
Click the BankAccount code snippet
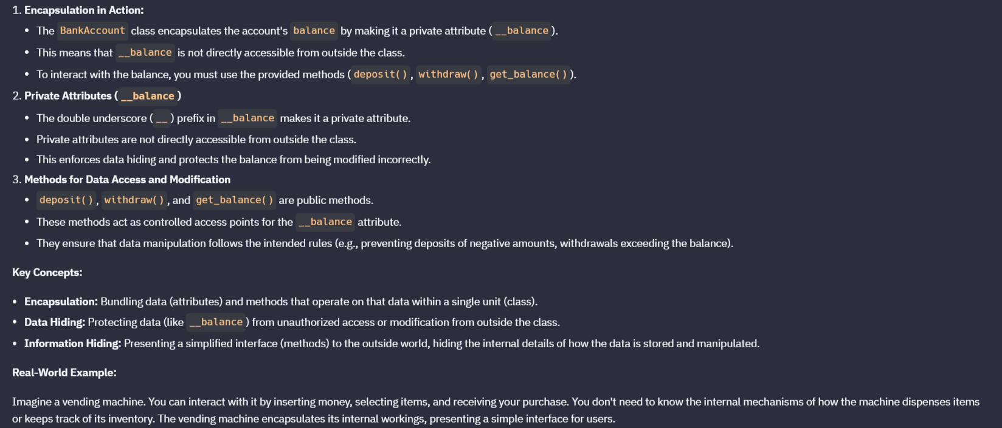[92, 30]
